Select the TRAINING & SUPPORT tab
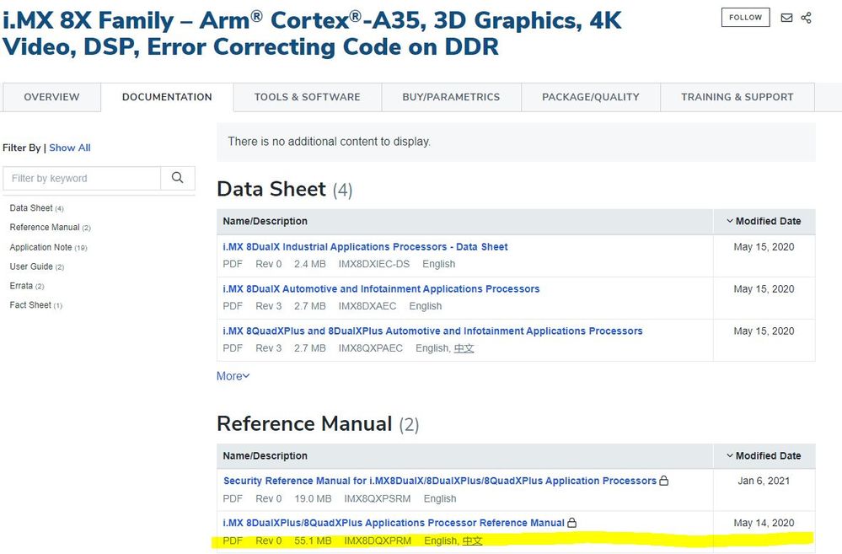Viewport: 842px width, 554px height. (x=737, y=97)
